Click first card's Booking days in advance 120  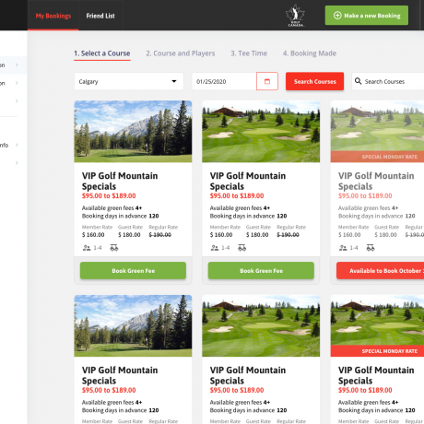(x=120, y=216)
